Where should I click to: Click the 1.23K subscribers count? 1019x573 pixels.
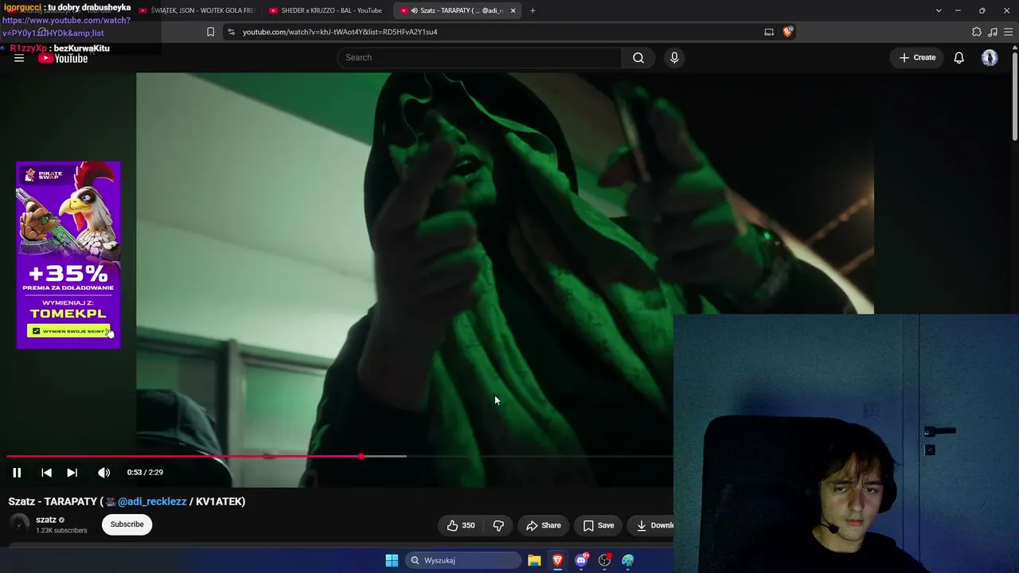coord(61,530)
